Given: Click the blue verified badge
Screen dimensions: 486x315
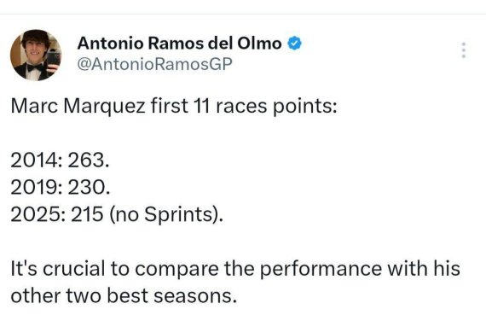Looking at the screenshot, I should tap(294, 44).
